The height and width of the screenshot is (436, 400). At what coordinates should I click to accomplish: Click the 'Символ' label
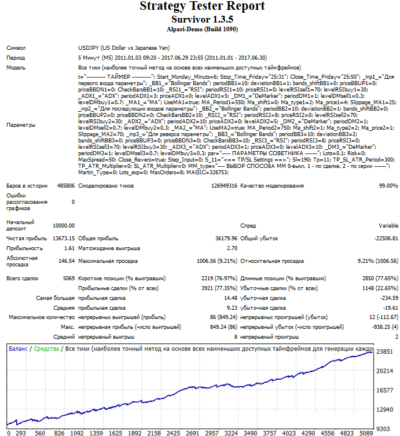pos(16,48)
